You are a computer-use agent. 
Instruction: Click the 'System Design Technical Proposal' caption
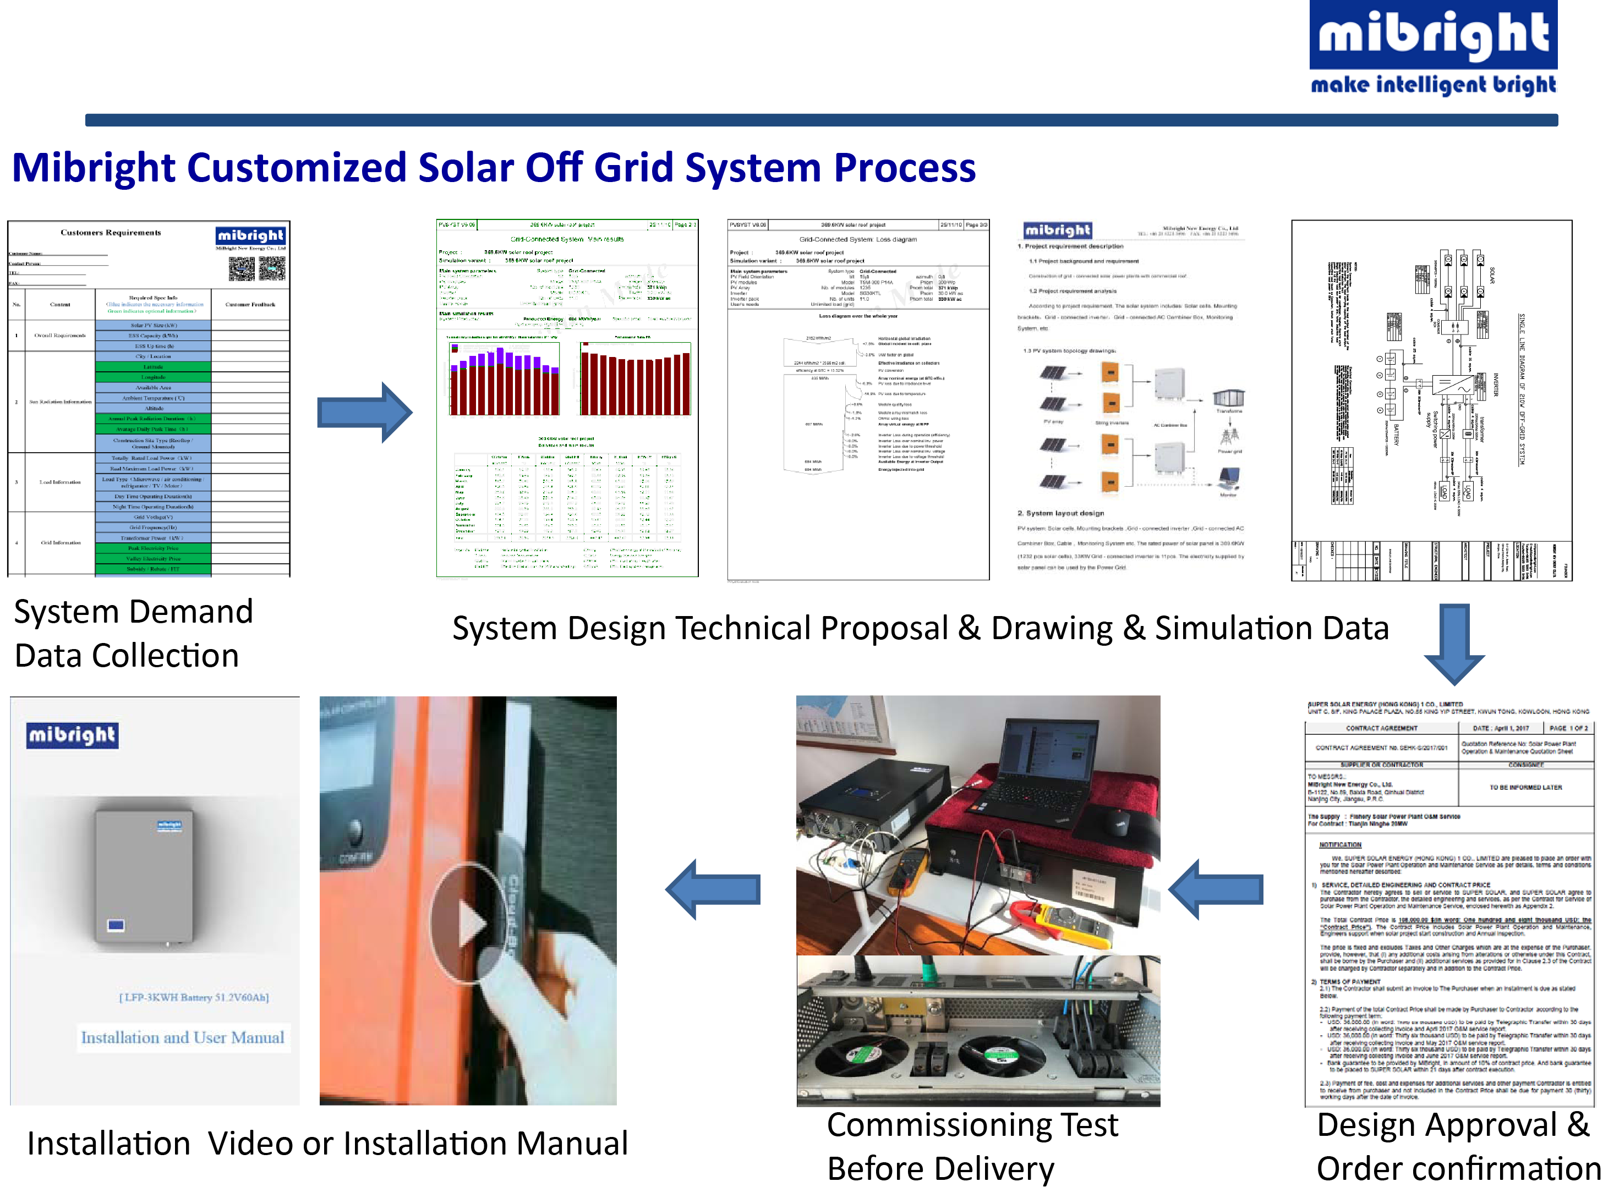[x=920, y=628]
